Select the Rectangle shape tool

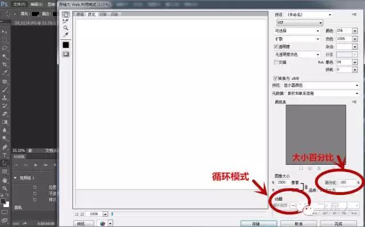coord(5,172)
